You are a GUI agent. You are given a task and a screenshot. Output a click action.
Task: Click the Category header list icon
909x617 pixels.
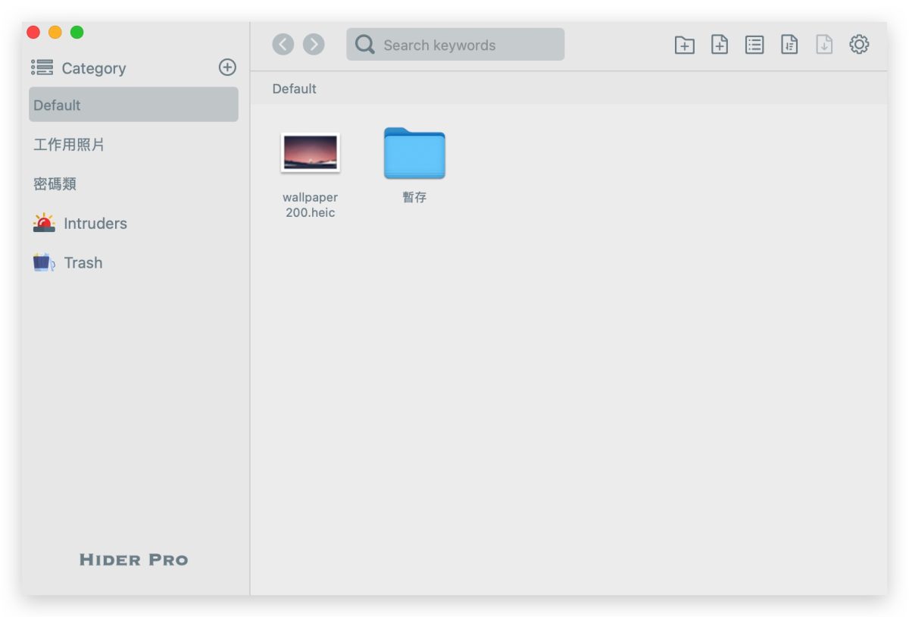tap(42, 68)
